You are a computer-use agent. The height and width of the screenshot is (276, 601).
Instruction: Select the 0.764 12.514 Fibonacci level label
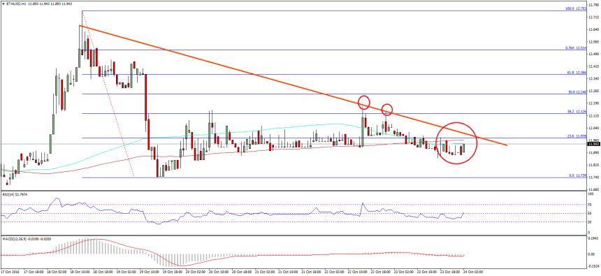575,48
